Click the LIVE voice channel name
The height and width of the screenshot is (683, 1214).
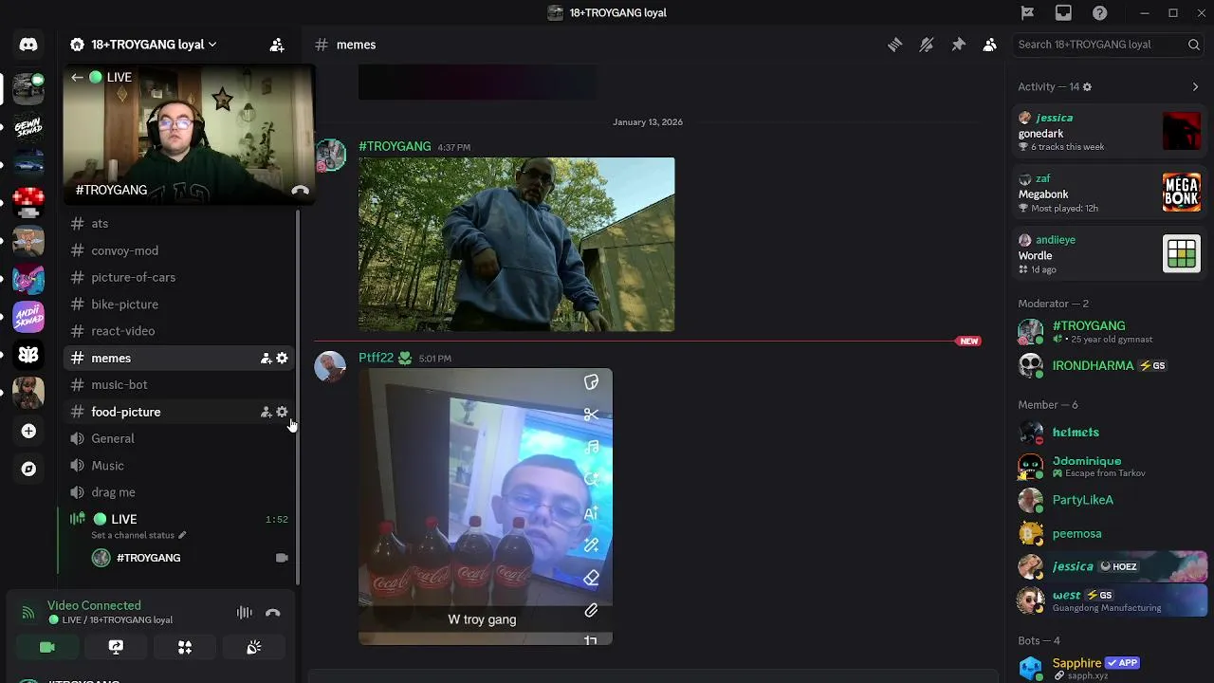point(124,519)
